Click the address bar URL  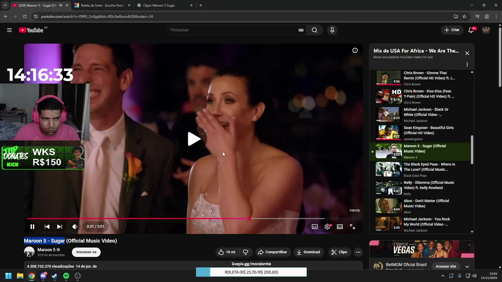tap(97, 16)
